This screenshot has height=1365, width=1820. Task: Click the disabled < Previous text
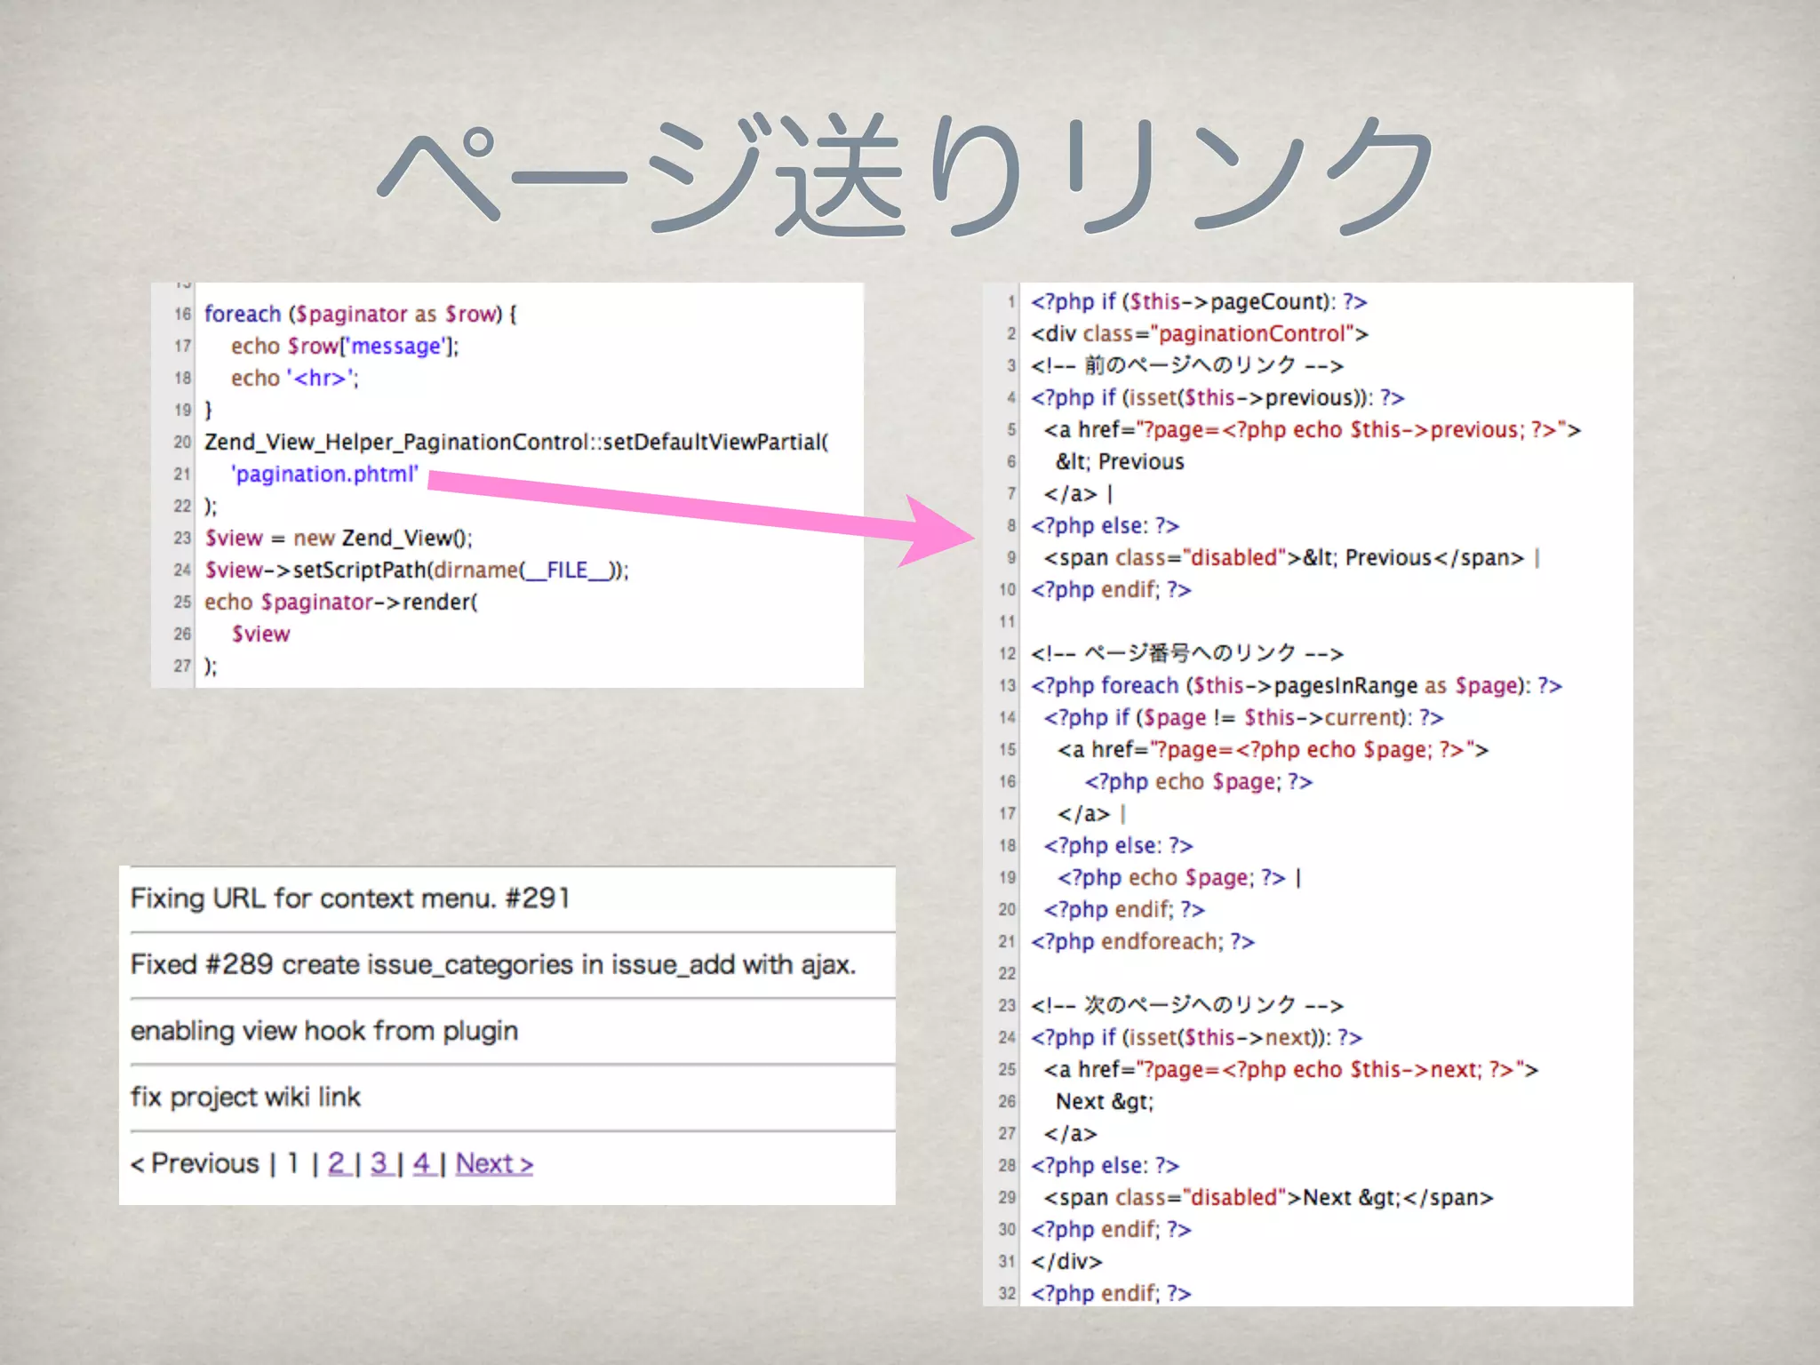196,1163
